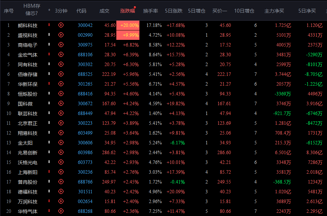Toggle the red marker next to 万润科技
The height and width of the screenshot is (216, 327).
pos(49,201)
